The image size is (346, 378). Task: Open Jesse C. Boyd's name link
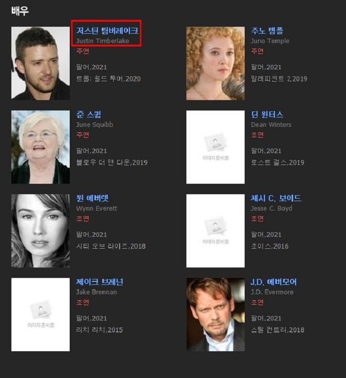tap(276, 198)
